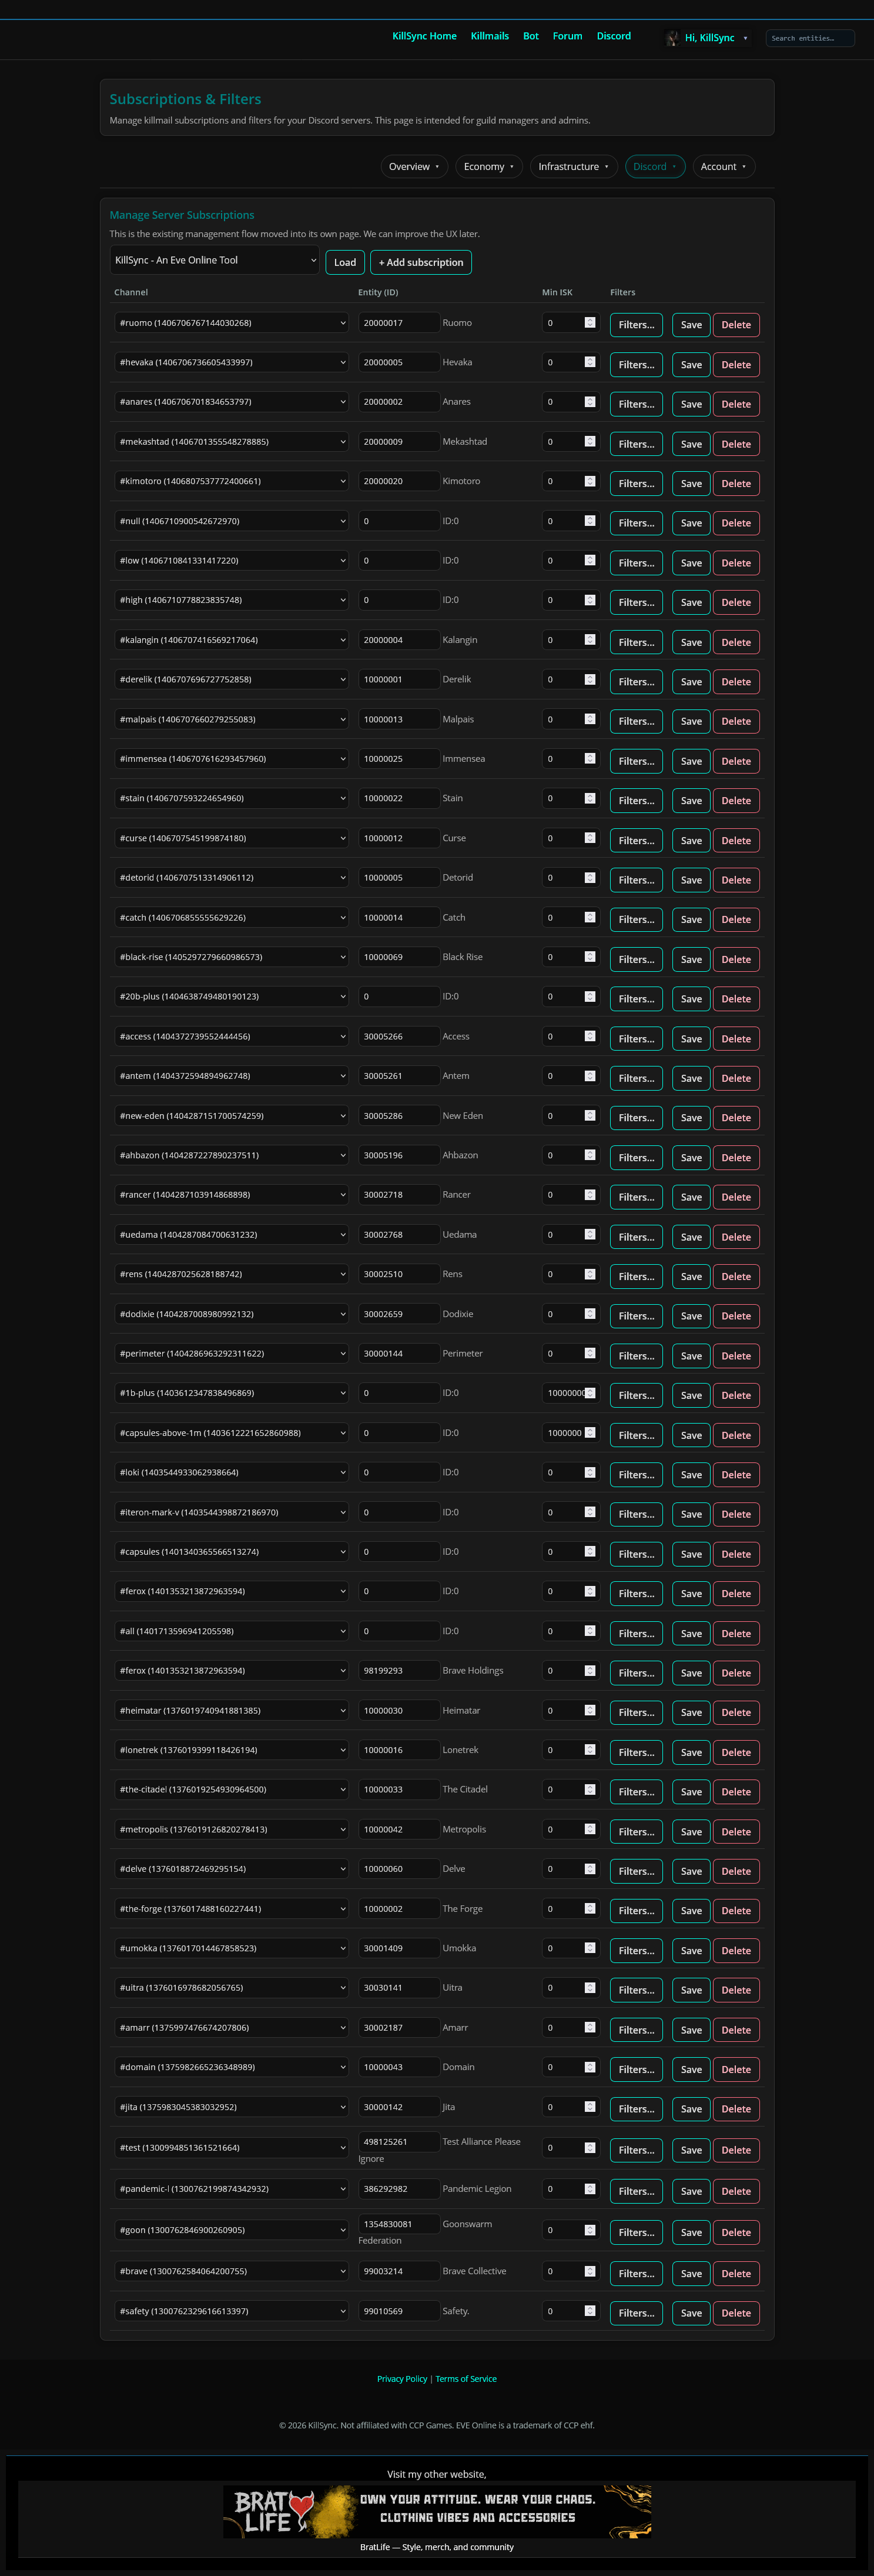
Task: Click the Entity ID field for Anares
Action: click(399, 402)
